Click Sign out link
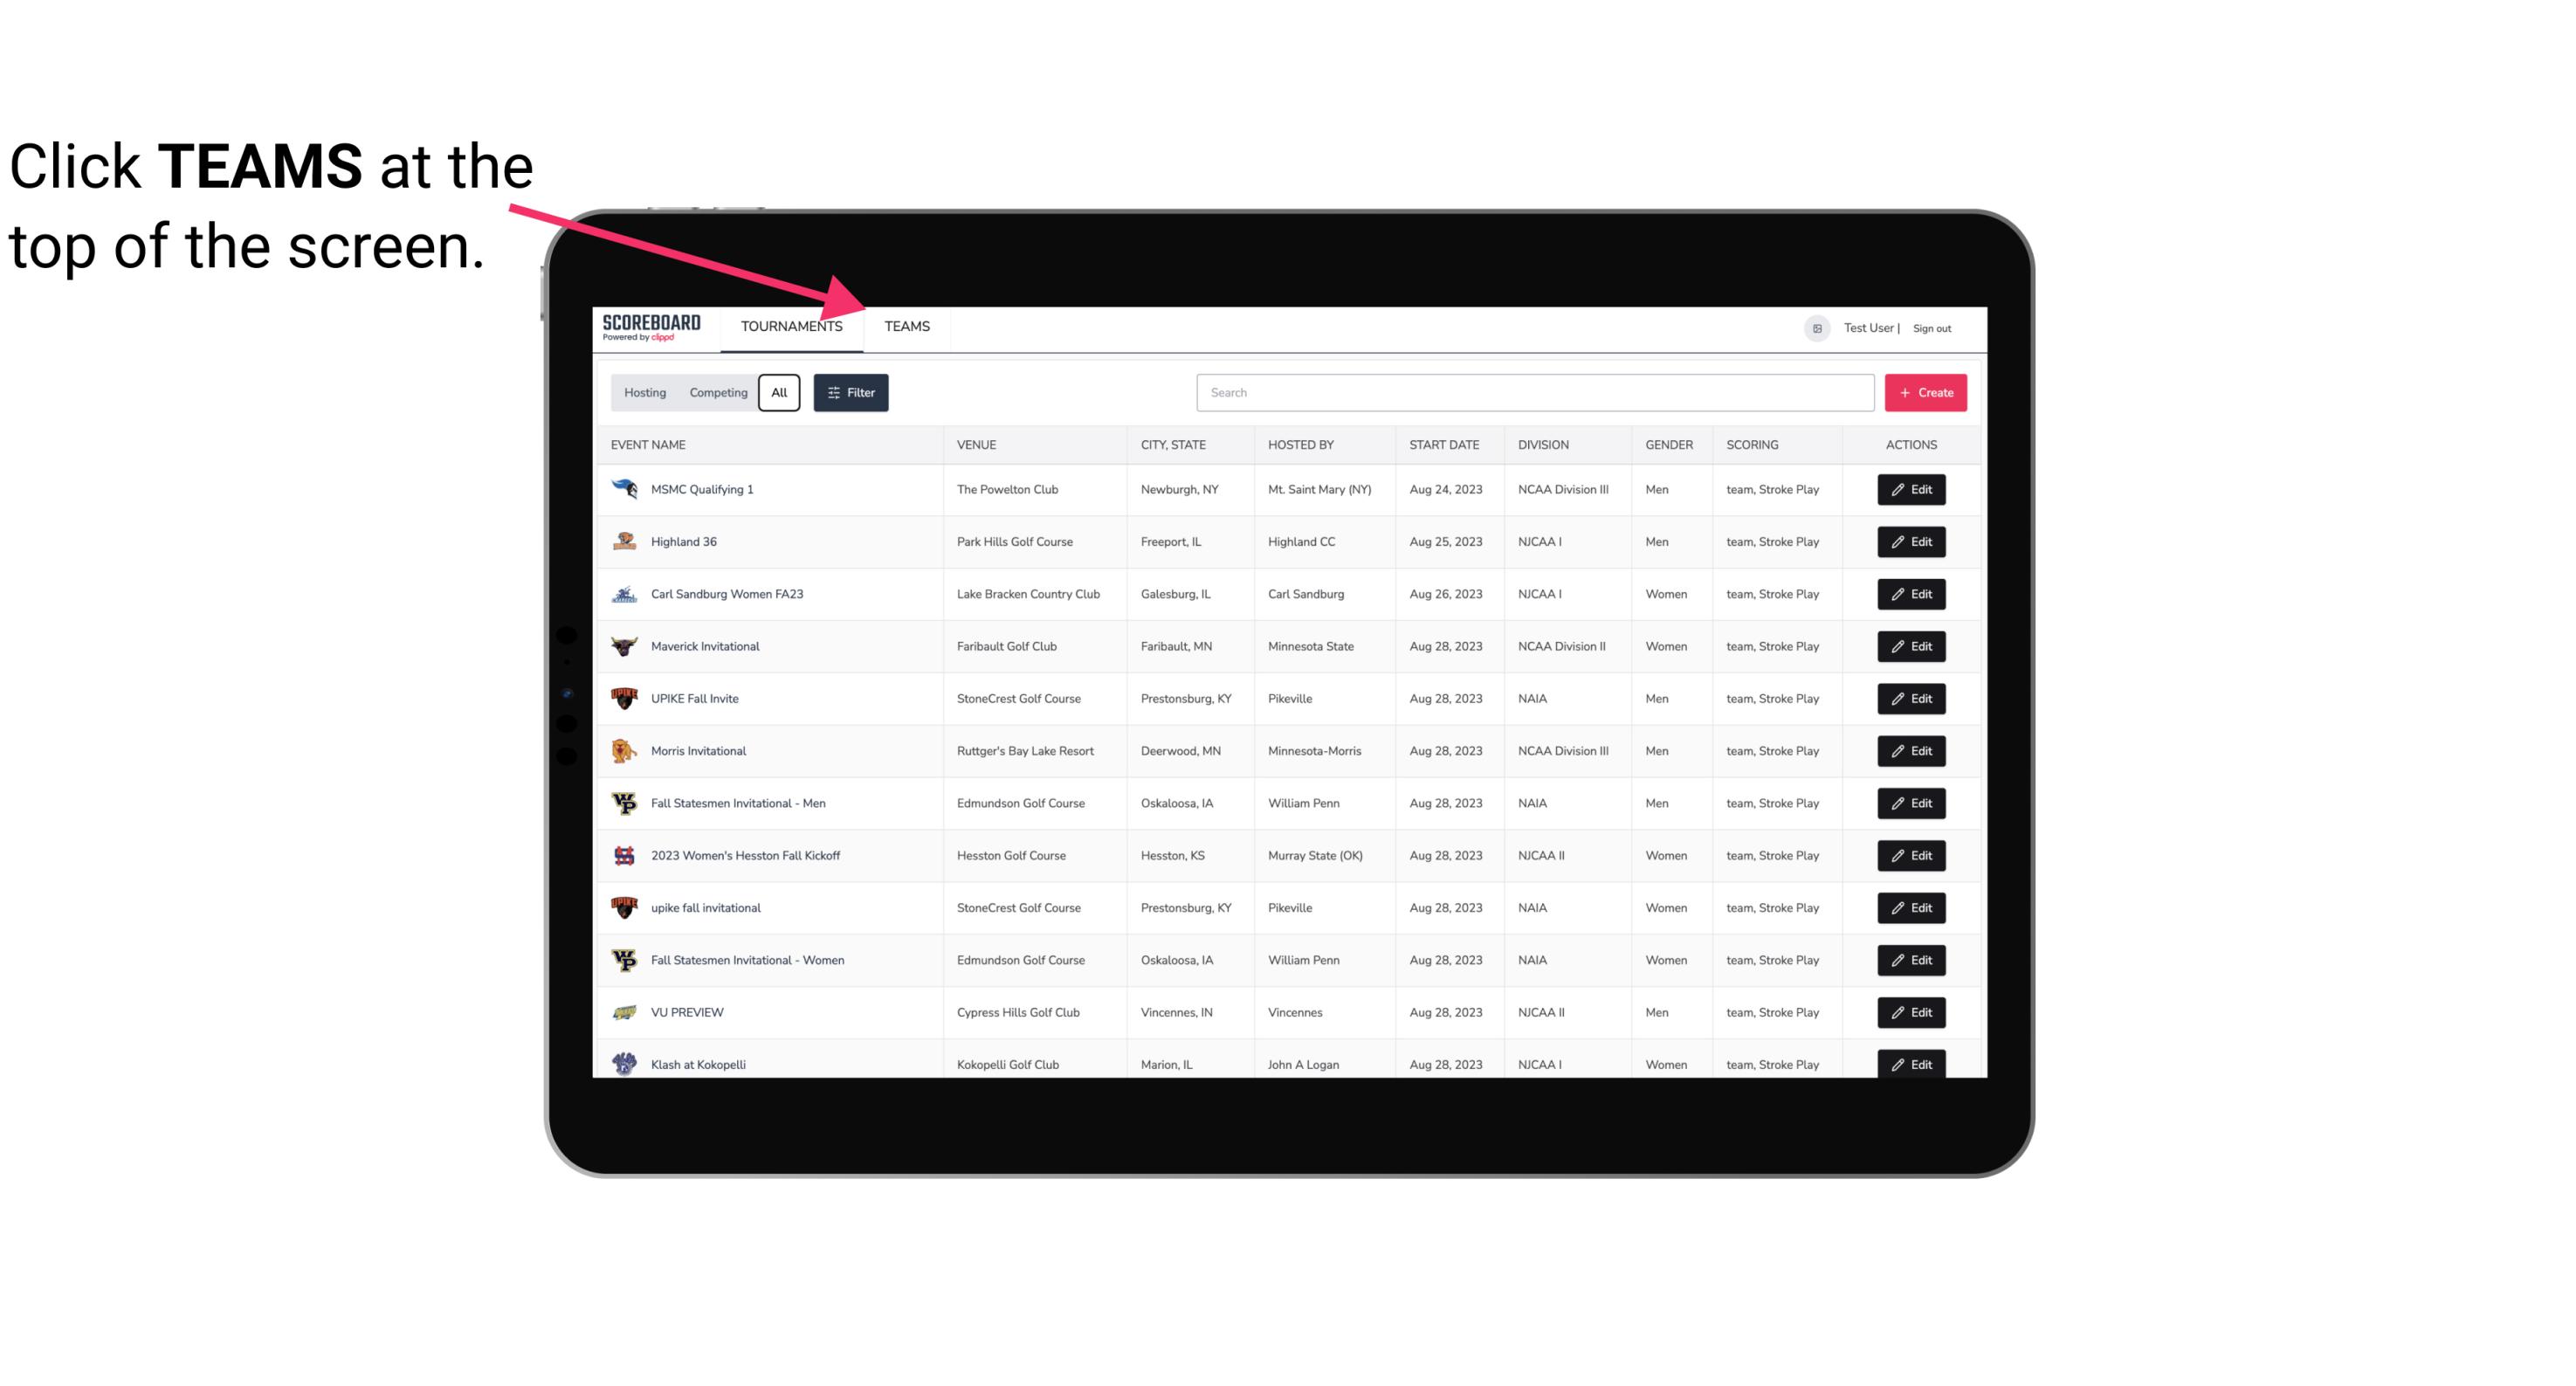The height and width of the screenshot is (1386, 2576). click(1930, 326)
